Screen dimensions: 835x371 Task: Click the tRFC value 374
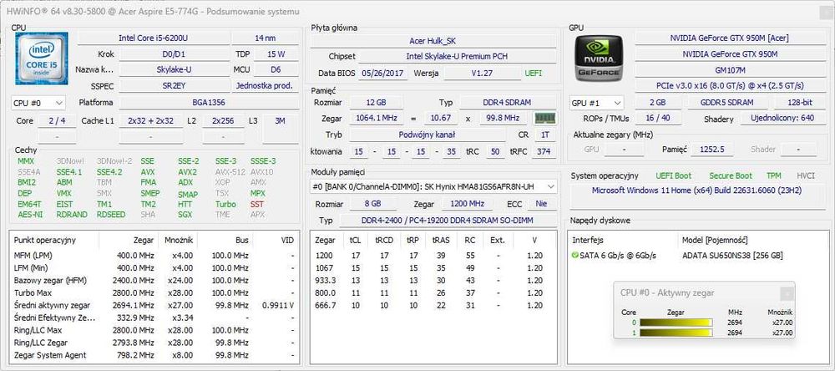click(x=544, y=152)
